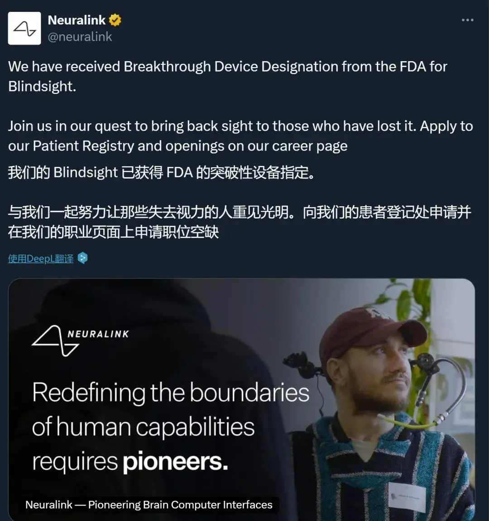Click the 使用DeepL翻译 translation link

pos(41,258)
